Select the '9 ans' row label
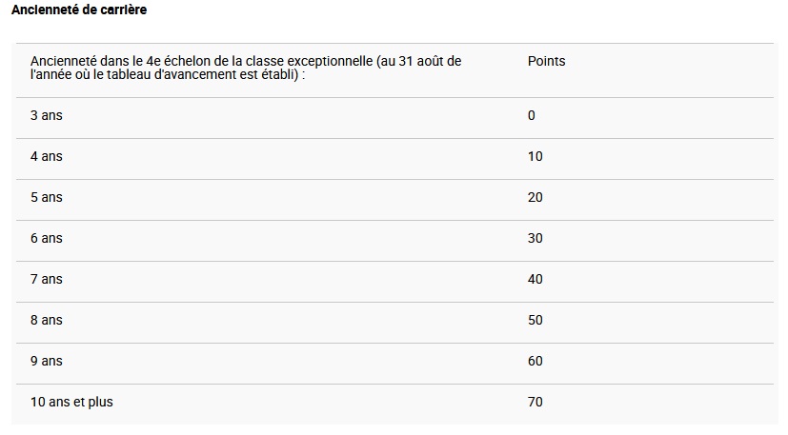 pos(47,361)
